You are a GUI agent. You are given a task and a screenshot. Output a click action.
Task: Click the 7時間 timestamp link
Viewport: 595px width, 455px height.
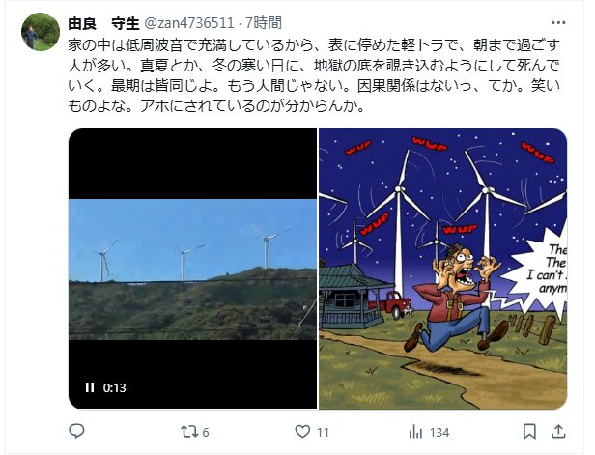[x=264, y=23]
